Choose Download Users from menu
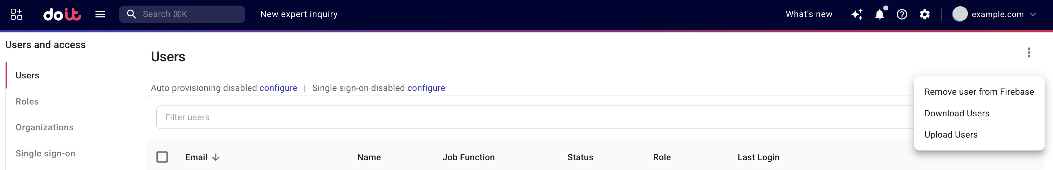1053x170 pixels. (x=957, y=114)
